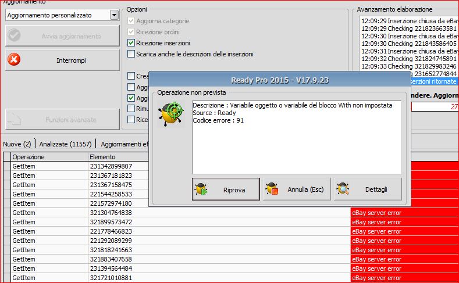Click the red progress bar showing 27
Screen dimensions: 459x283
(435, 107)
